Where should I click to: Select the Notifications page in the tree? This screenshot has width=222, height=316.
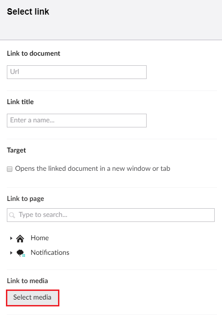50,253
